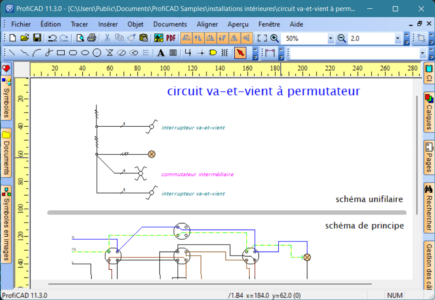Toggle the red arrow selection pointer

point(240,52)
